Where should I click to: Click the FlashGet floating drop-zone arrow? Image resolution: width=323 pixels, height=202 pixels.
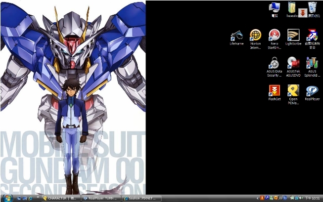303,13
